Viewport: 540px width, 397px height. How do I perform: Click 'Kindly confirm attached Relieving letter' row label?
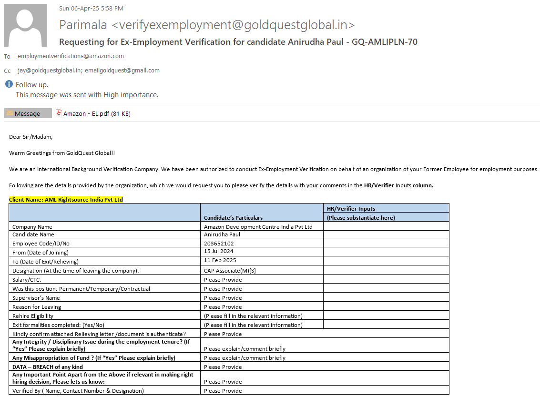coord(99,334)
